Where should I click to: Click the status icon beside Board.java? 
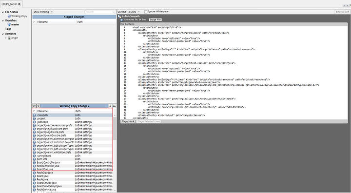[x=34, y=176]
